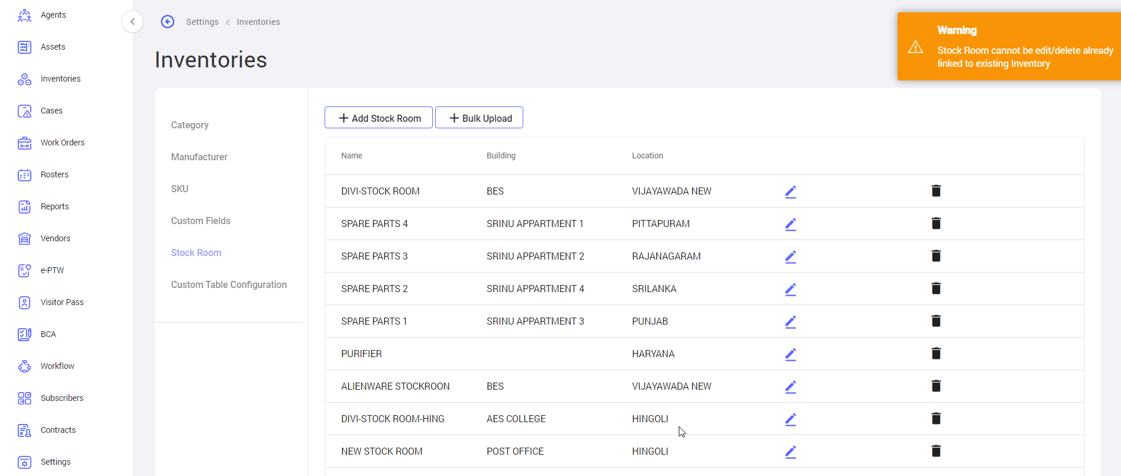Select the Category settings tab
The image size is (1121, 476).
(x=190, y=125)
